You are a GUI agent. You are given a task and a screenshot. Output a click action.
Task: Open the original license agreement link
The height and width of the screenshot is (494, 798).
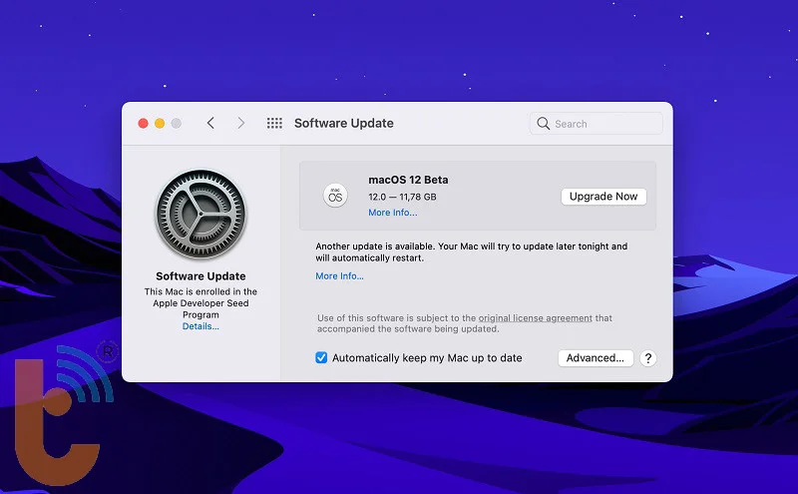tap(535, 317)
